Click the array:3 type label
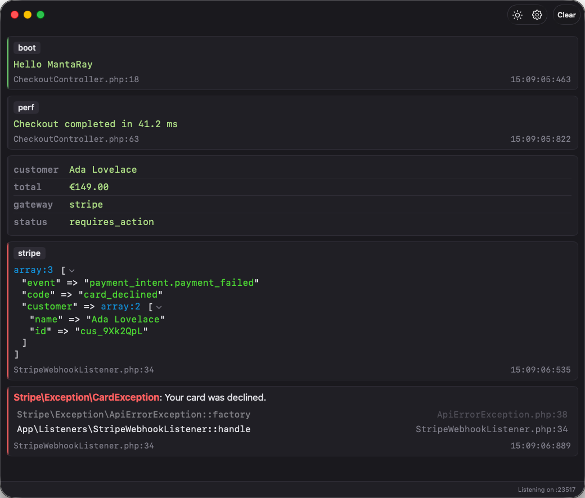Screen dimensions: 585x498 tap(33, 270)
